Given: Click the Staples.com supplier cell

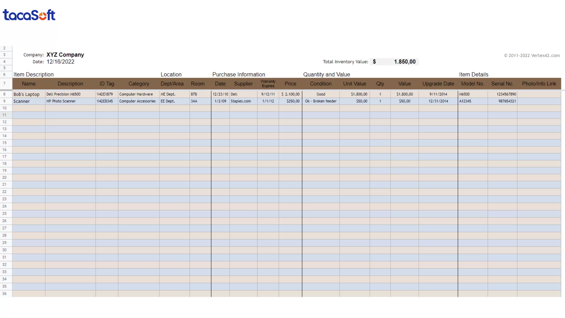Looking at the screenshot, I should 241,101.
